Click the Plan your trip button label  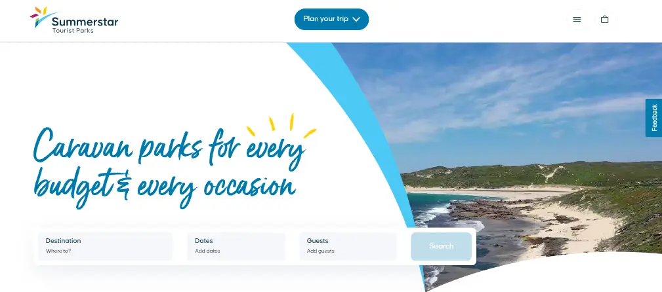coord(325,19)
